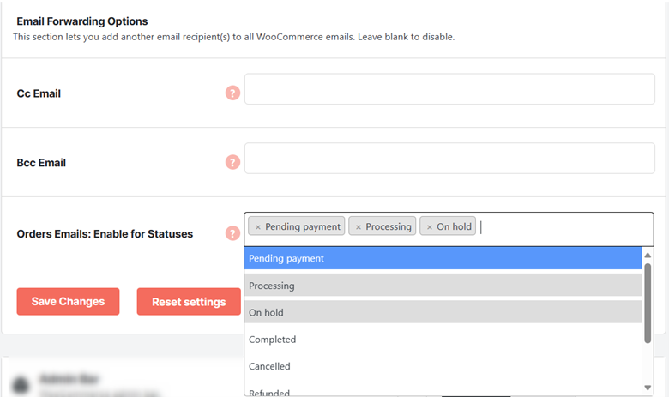The width and height of the screenshot is (669, 397).
Task: Click the Save Changes button
Action: [69, 302]
